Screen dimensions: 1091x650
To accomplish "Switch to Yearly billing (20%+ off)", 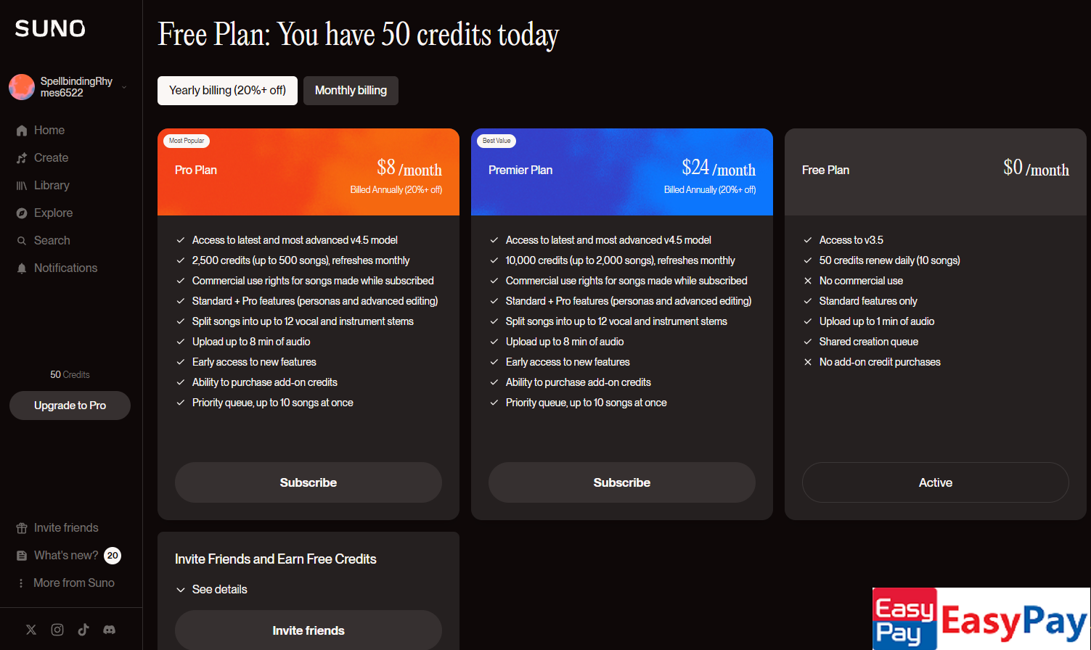I will tap(227, 91).
